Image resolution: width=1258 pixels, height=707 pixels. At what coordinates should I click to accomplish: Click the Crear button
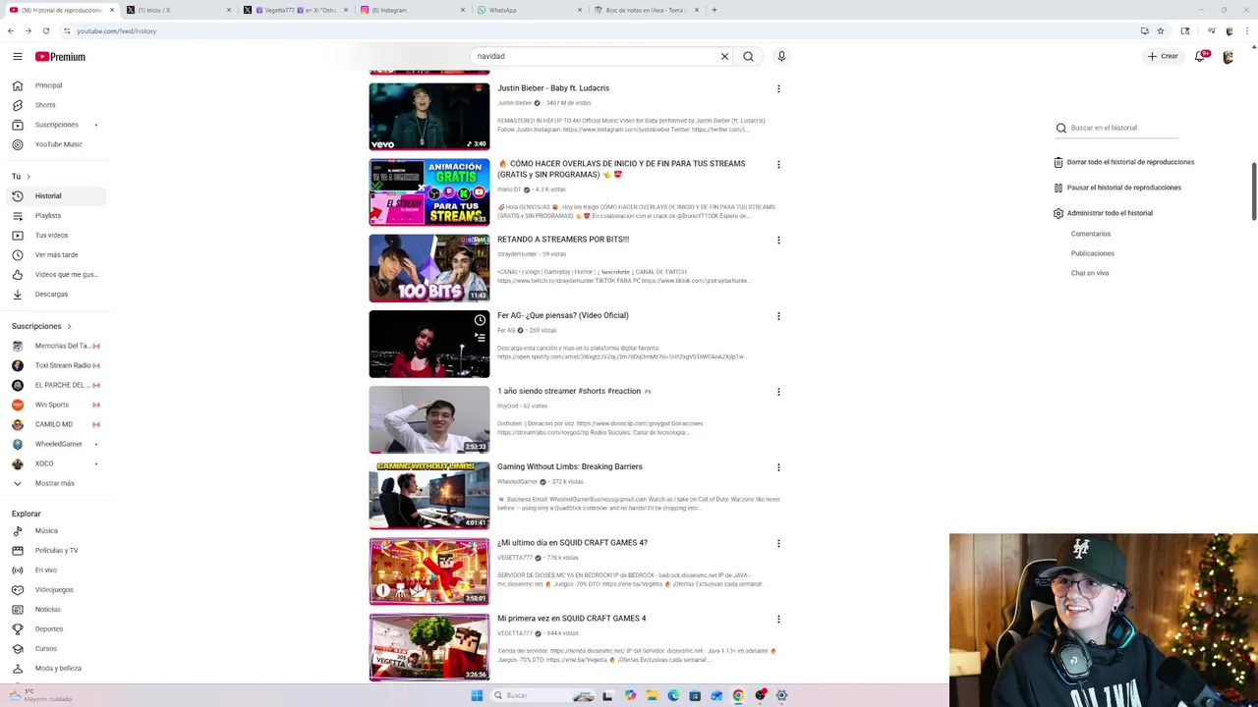coord(1163,56)
